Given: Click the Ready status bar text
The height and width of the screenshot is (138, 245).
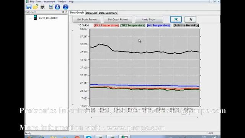Looking at the screenshot, I should coord(28,133).
